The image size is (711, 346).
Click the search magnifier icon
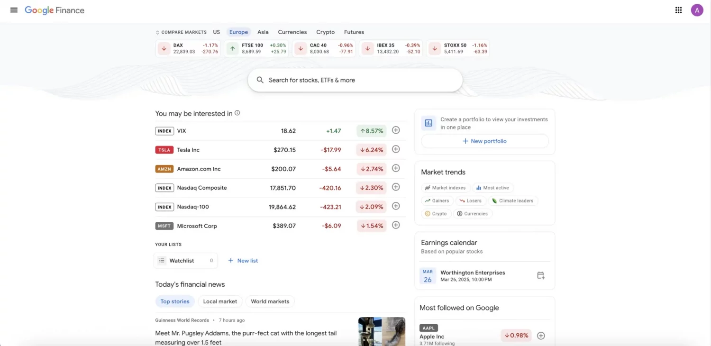(x=260, y=80)
